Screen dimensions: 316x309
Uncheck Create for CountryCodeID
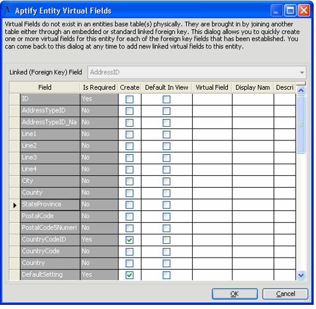pos(129,240)
